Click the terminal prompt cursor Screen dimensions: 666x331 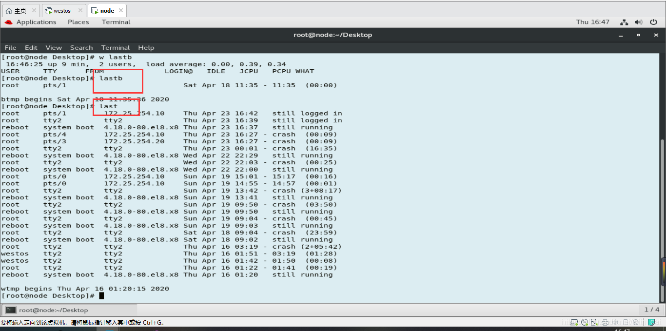click(101, 296)
